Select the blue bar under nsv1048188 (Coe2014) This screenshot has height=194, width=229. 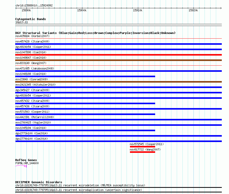pos(85,76)
